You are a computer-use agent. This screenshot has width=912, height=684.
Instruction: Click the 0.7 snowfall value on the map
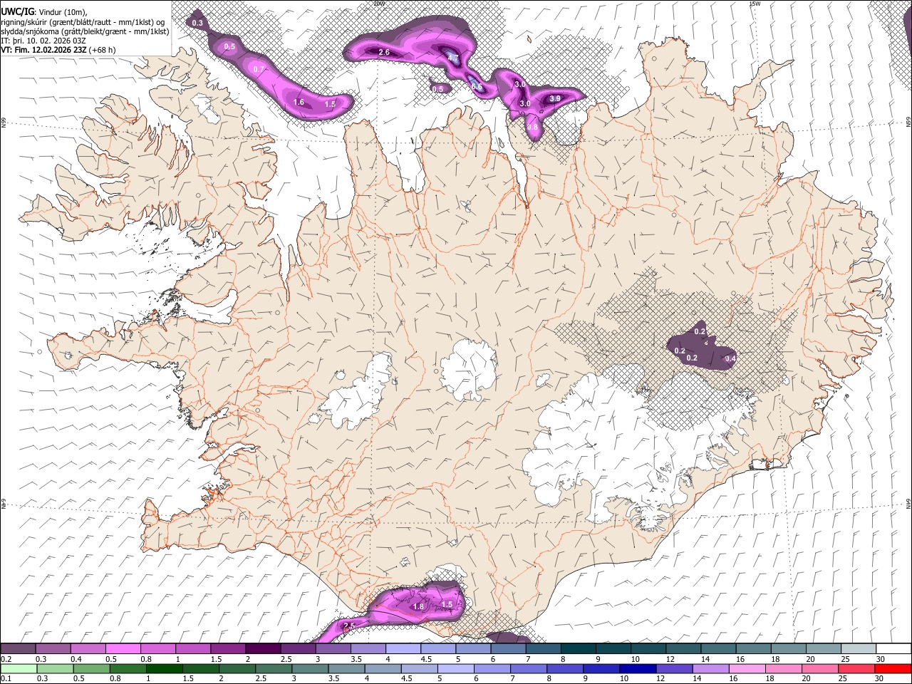point(258,69)
